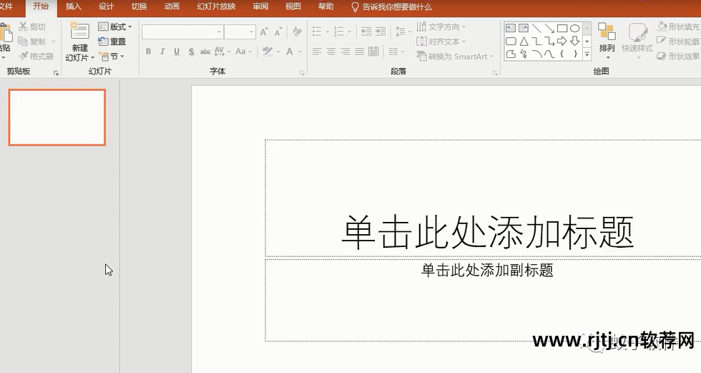
Task: Click the increase font size icon
Action: pos(264,32)
